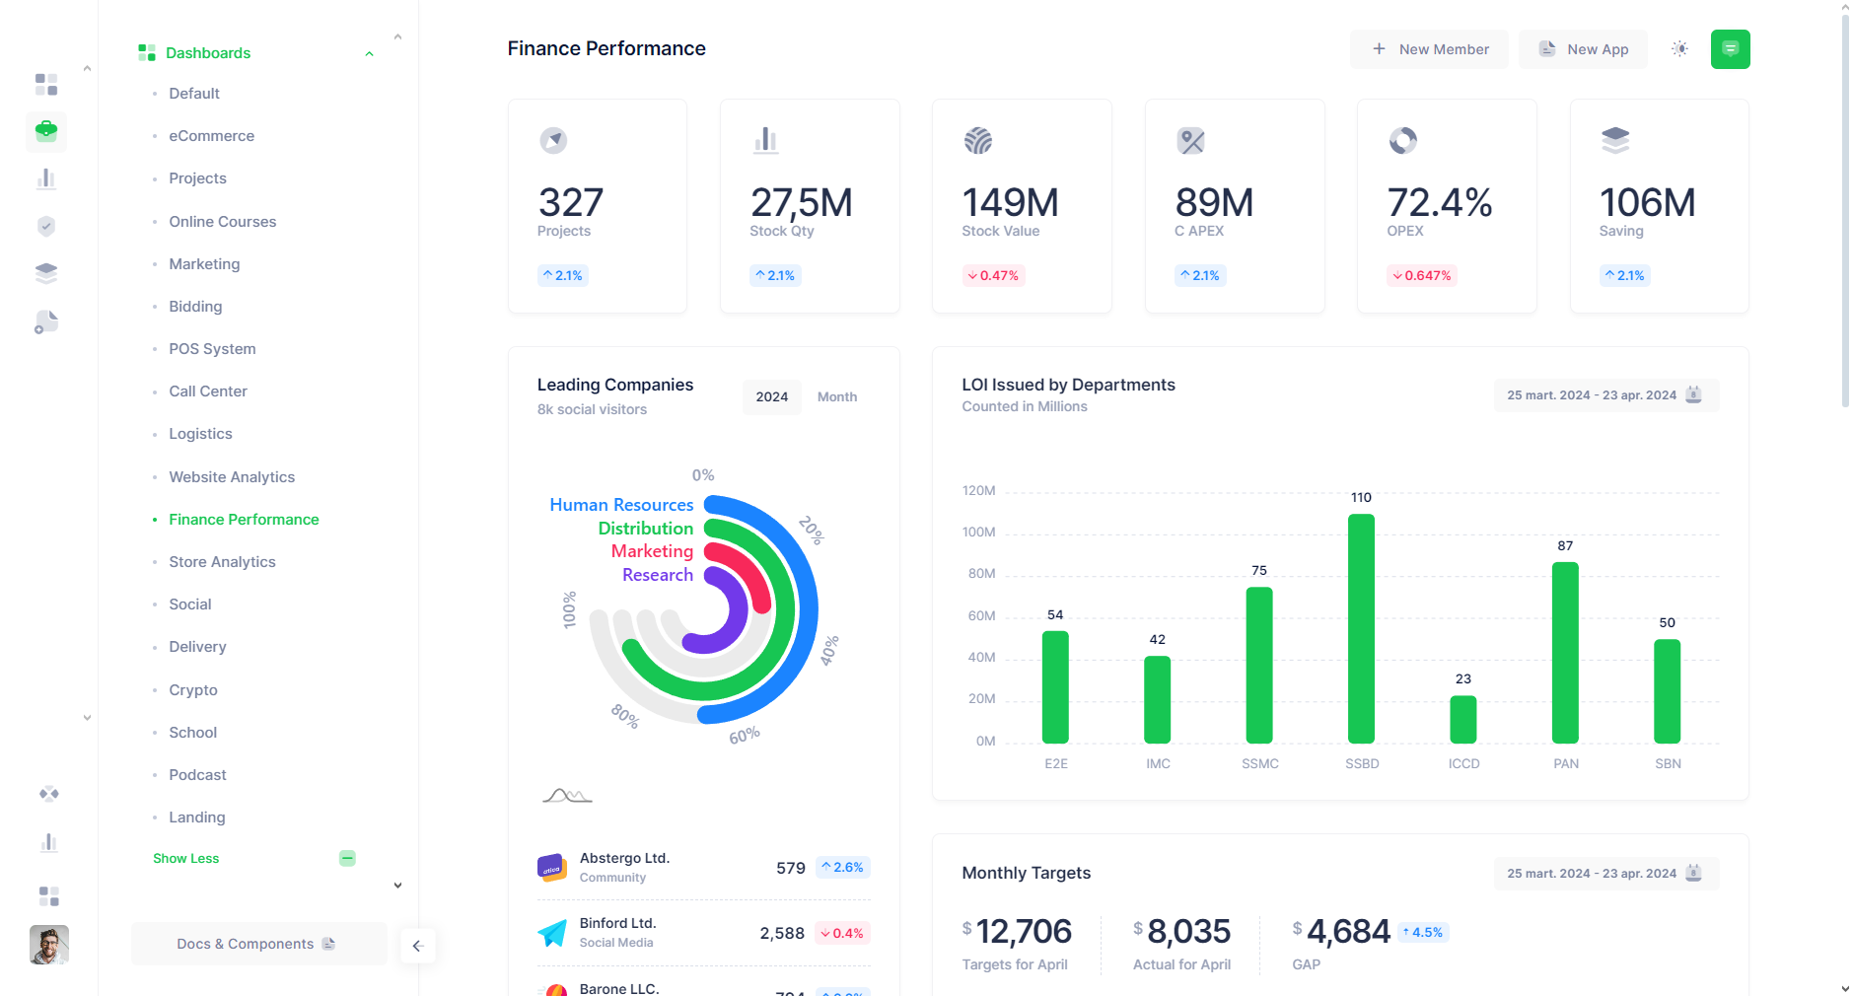Click the user avatar photo
This screenshot has width=1853, height=996.
pos(49,945)
